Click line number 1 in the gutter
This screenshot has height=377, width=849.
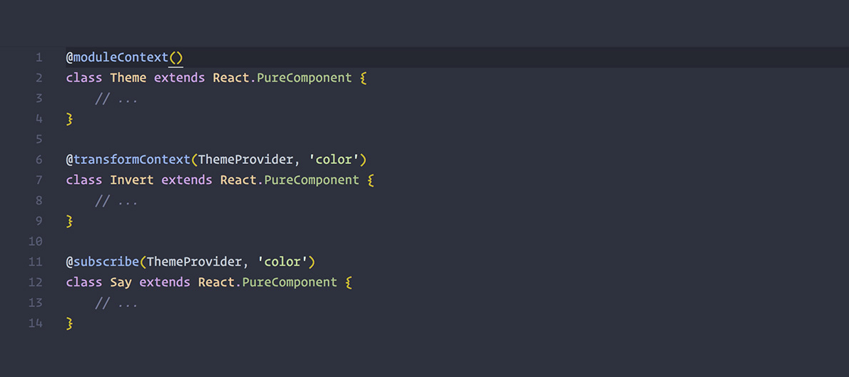tap(39, 58)
